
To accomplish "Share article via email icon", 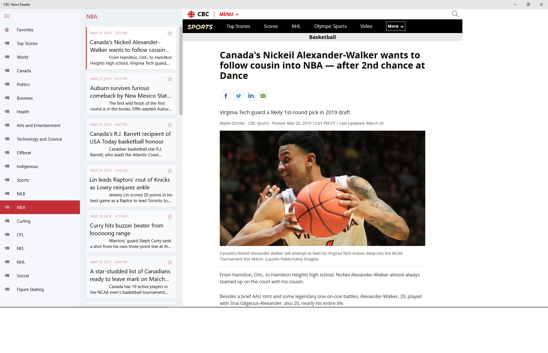I will pos(263,96).
